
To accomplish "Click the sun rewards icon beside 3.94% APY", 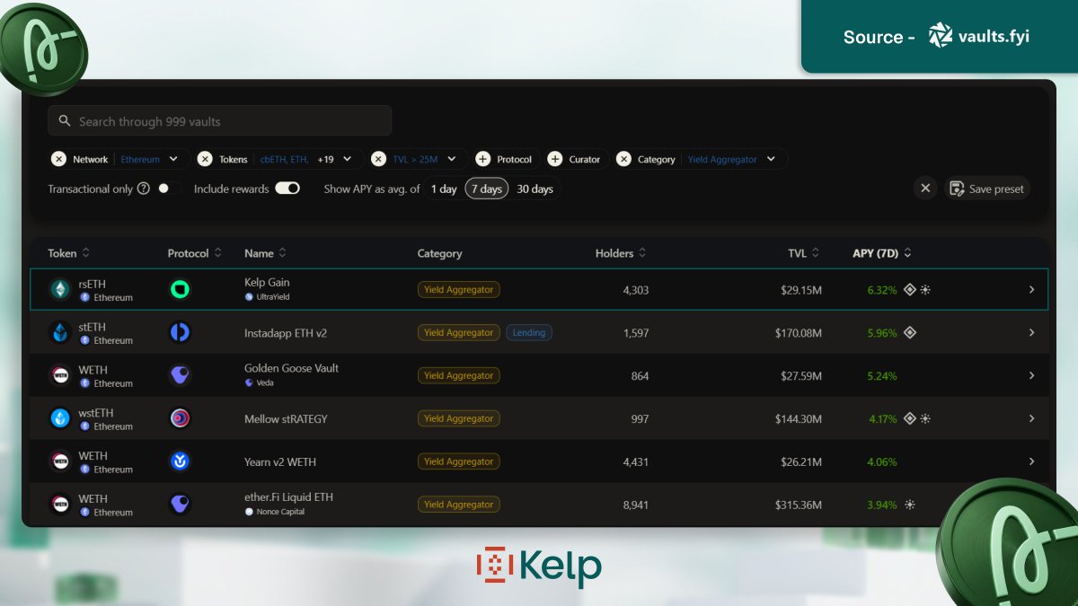I will (910, 505).
